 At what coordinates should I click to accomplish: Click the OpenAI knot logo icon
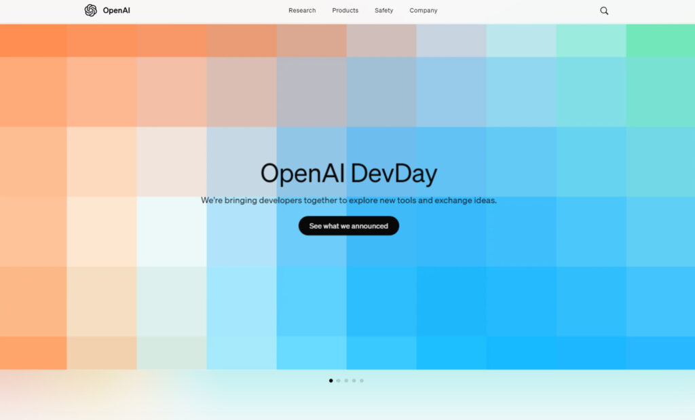point(90,10)
